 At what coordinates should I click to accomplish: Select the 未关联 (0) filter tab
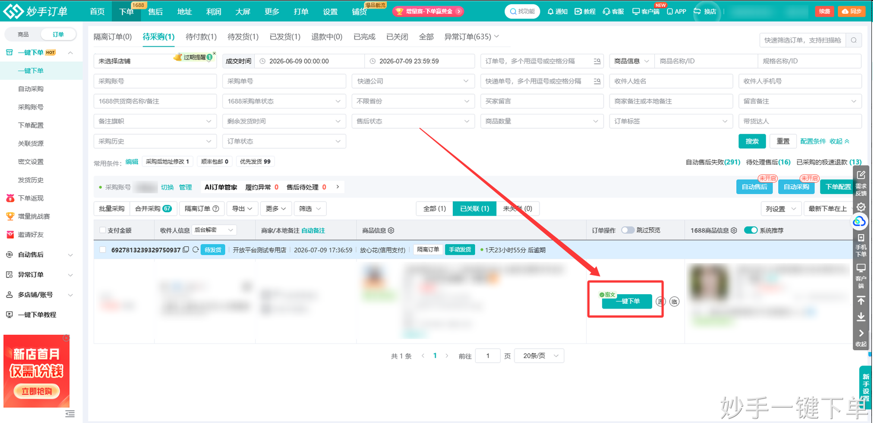coord(518,209)
